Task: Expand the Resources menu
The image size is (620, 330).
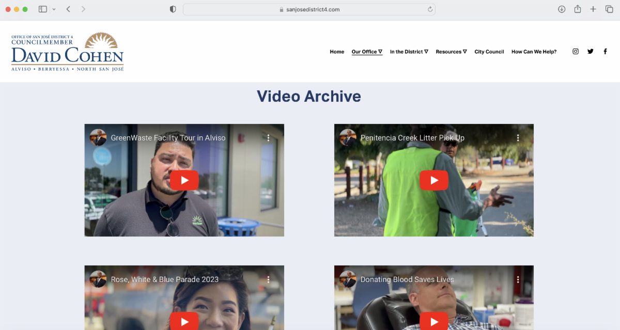Action: (451, 52)
